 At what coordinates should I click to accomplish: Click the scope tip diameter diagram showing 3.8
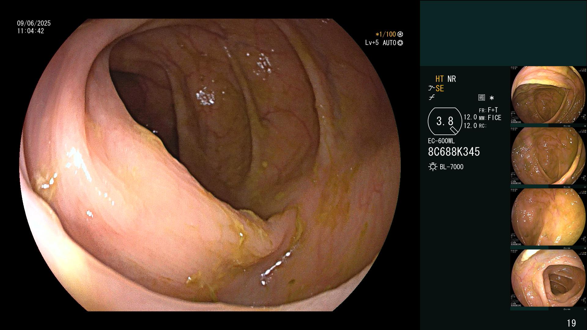click(445, 121)
